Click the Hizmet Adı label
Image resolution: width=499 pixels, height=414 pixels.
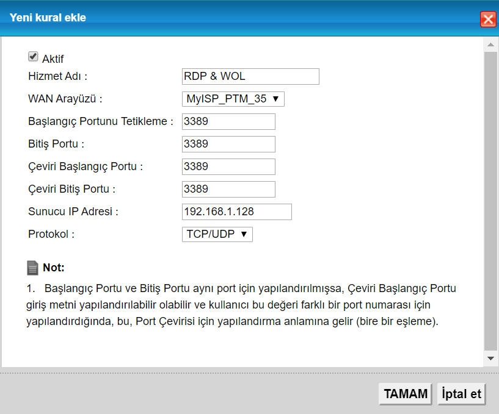(58, 76)
